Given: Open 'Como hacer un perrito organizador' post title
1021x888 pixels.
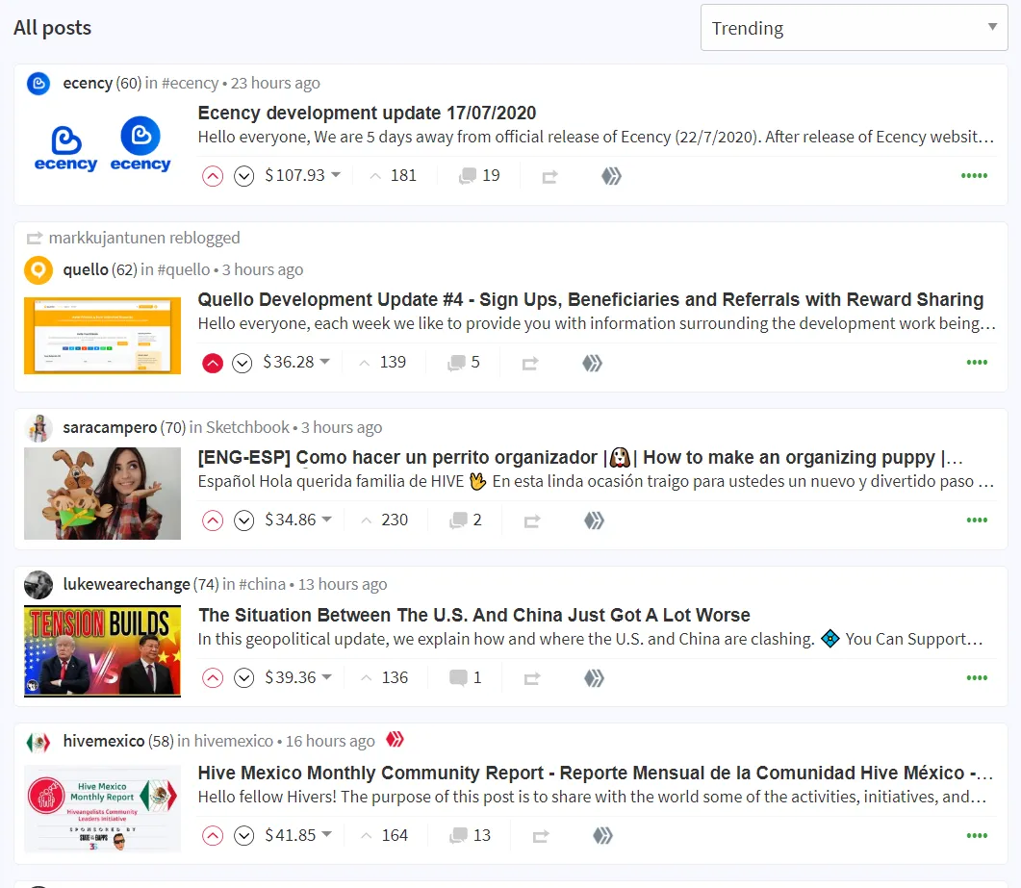Looking at the screenshot, I should tap(580, 457).
